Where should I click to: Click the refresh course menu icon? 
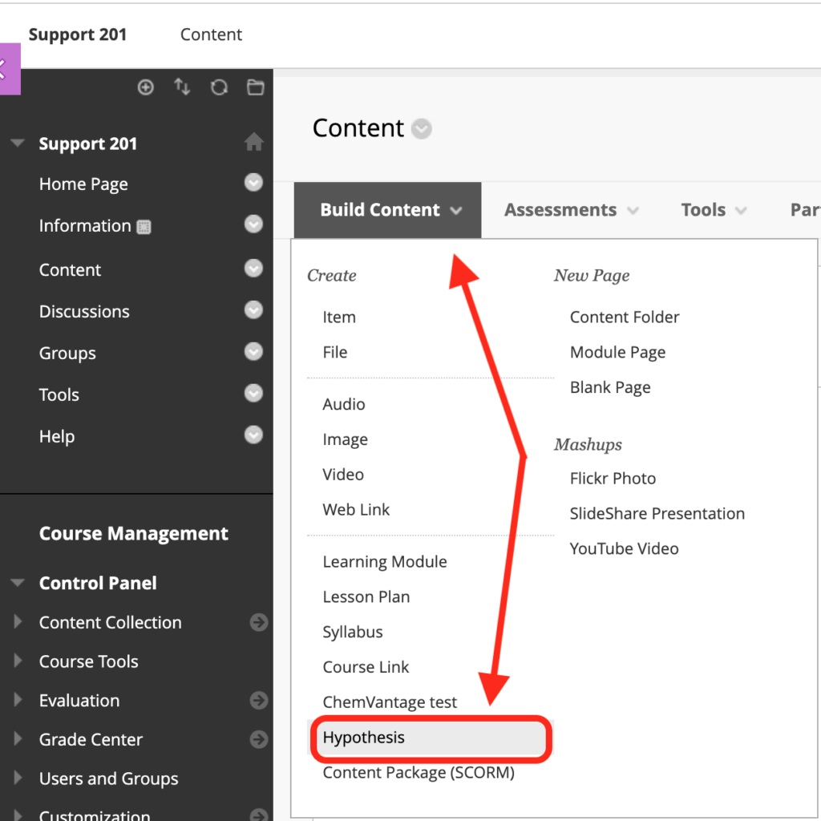tap(219, 87)
